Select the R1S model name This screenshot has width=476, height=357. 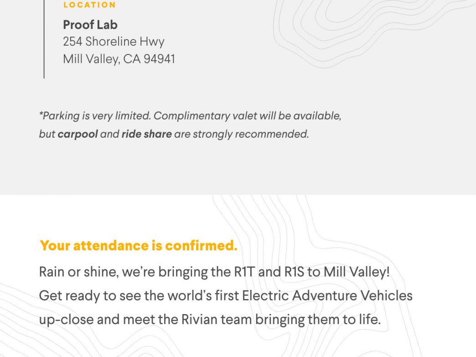click(294, 272)
